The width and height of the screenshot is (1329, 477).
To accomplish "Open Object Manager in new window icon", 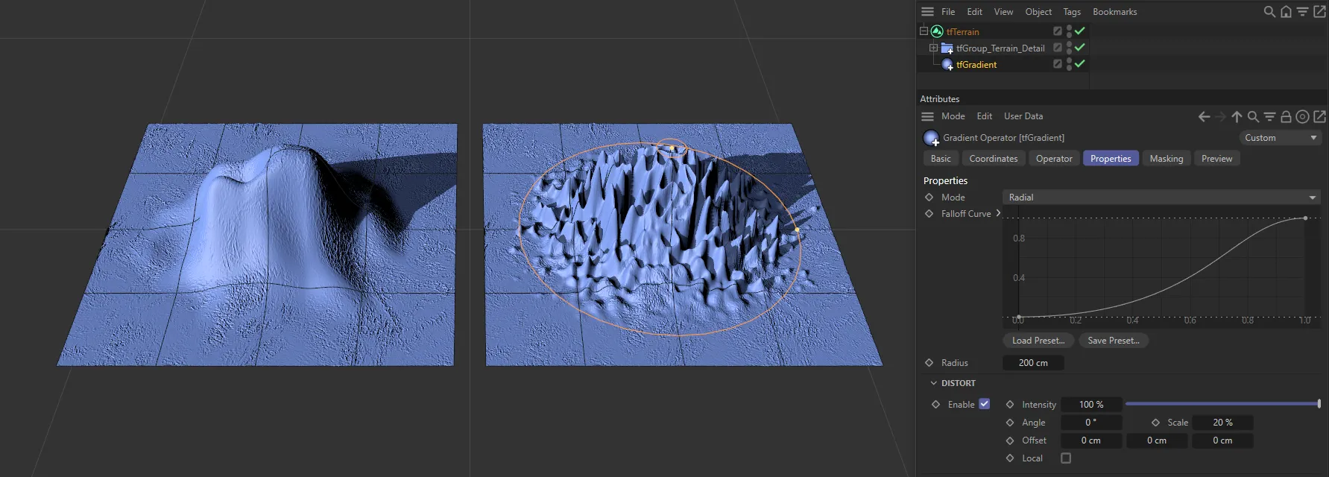I will pyautogui.click(x=1319, y=12).
